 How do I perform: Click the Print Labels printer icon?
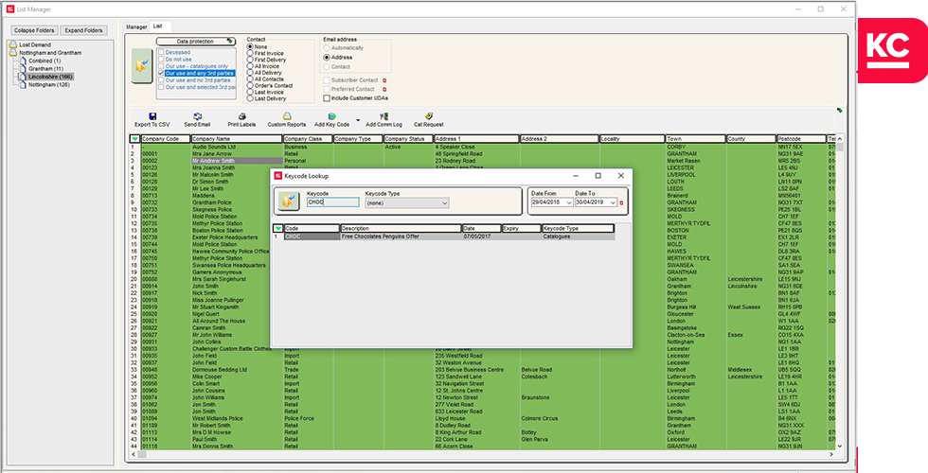pyautogui.click(x=241, y=116)
